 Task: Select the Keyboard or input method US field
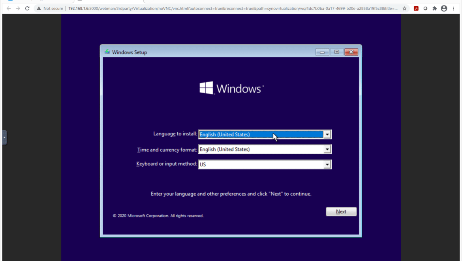265,165
